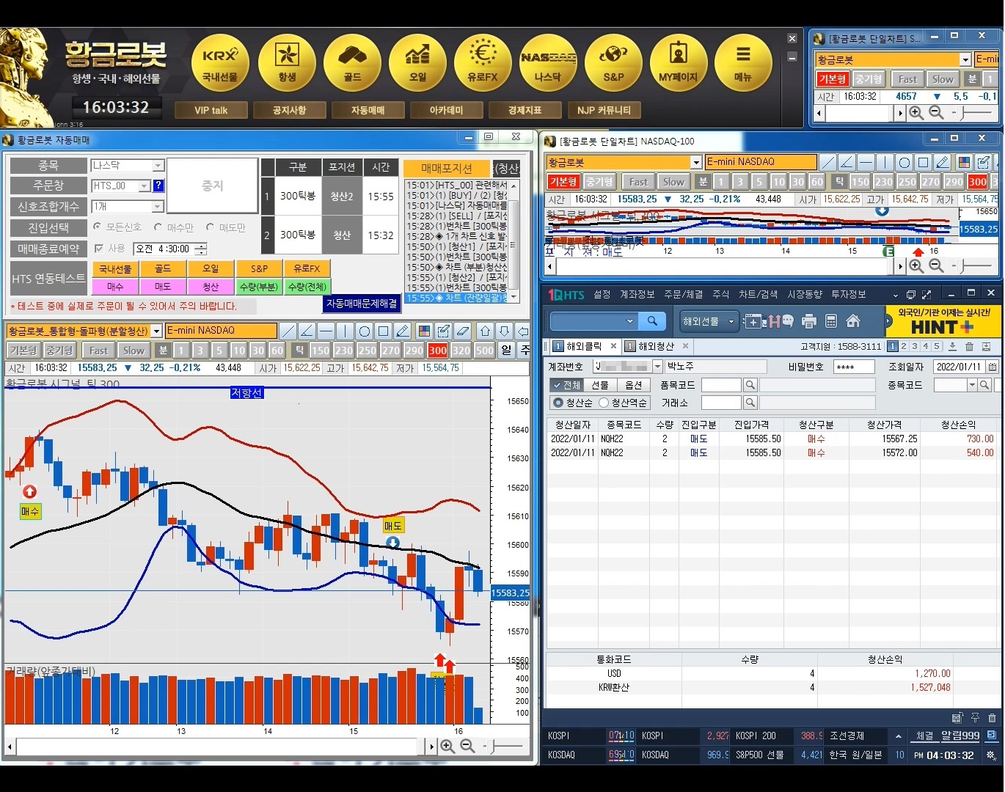Select the 청산순 radio button

(559, 403)
